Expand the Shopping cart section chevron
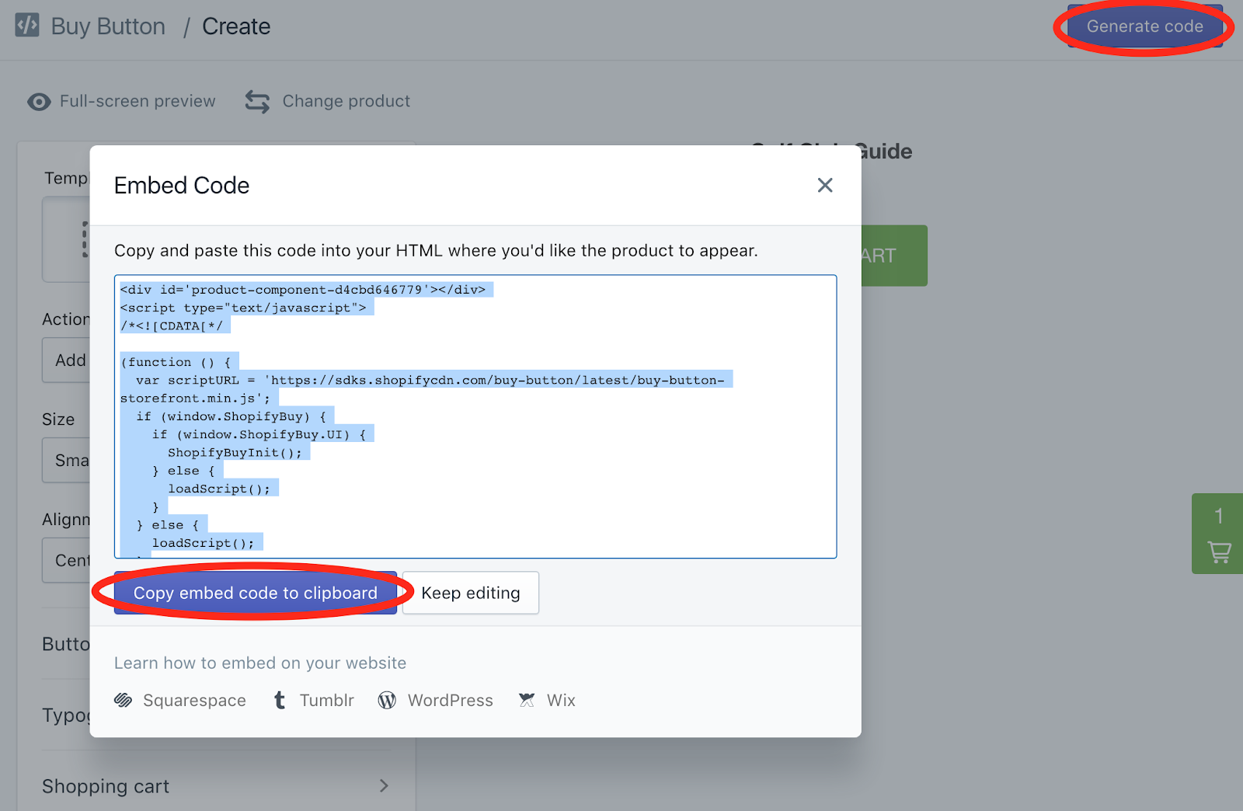The image size is (1243, 811). click(384, 786)
